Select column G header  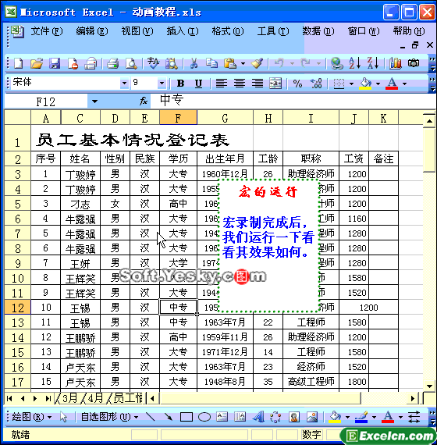(225, 117)
